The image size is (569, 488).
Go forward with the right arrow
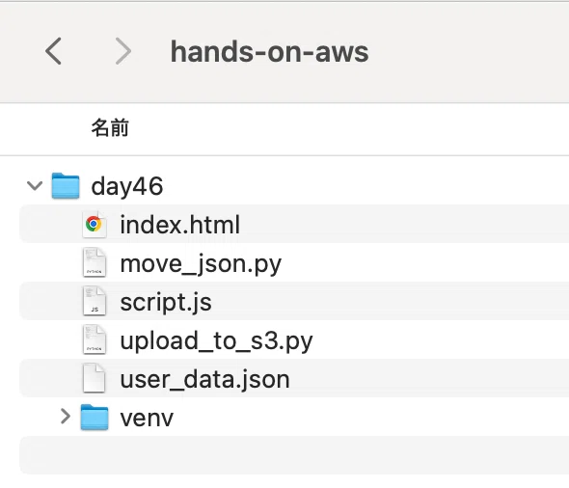tap(123, 51)
